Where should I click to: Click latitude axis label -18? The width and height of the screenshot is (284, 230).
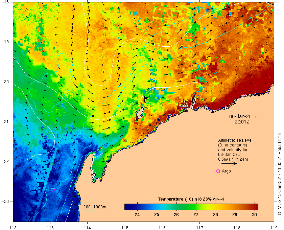coord(5,2)
